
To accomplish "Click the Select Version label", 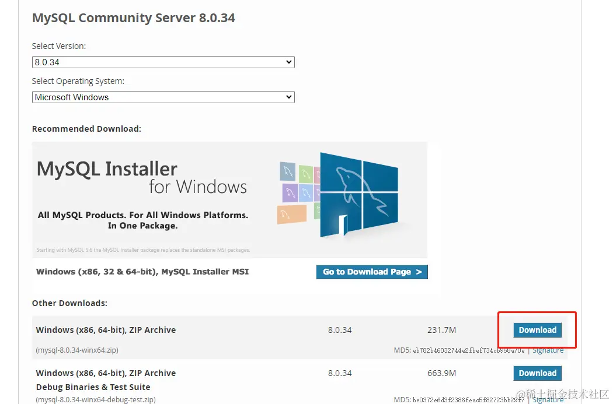I will (59, 46).
